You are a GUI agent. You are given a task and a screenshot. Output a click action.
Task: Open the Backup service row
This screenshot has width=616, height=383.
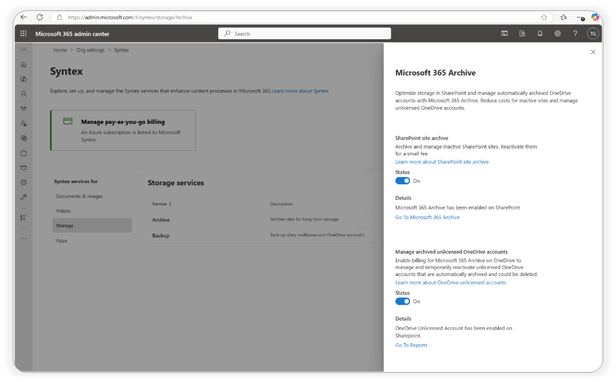265,236
